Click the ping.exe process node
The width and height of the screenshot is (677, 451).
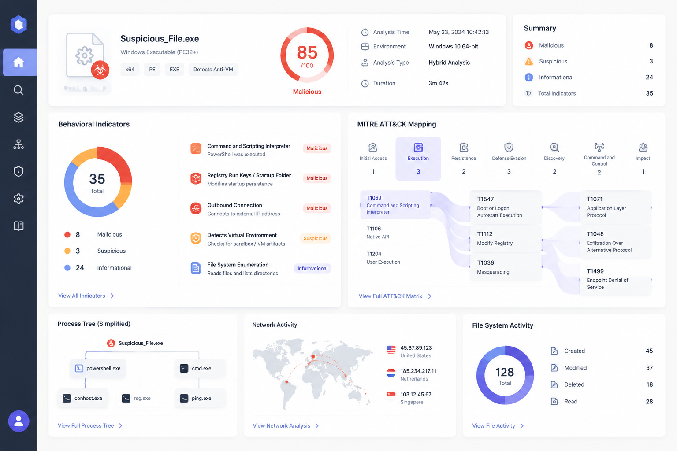click(x=201, y=399)
